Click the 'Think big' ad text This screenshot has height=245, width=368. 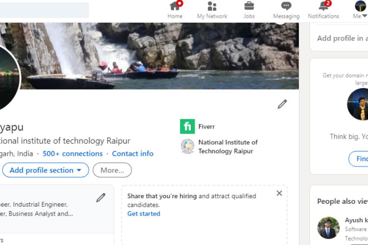(x=348, y=136)
